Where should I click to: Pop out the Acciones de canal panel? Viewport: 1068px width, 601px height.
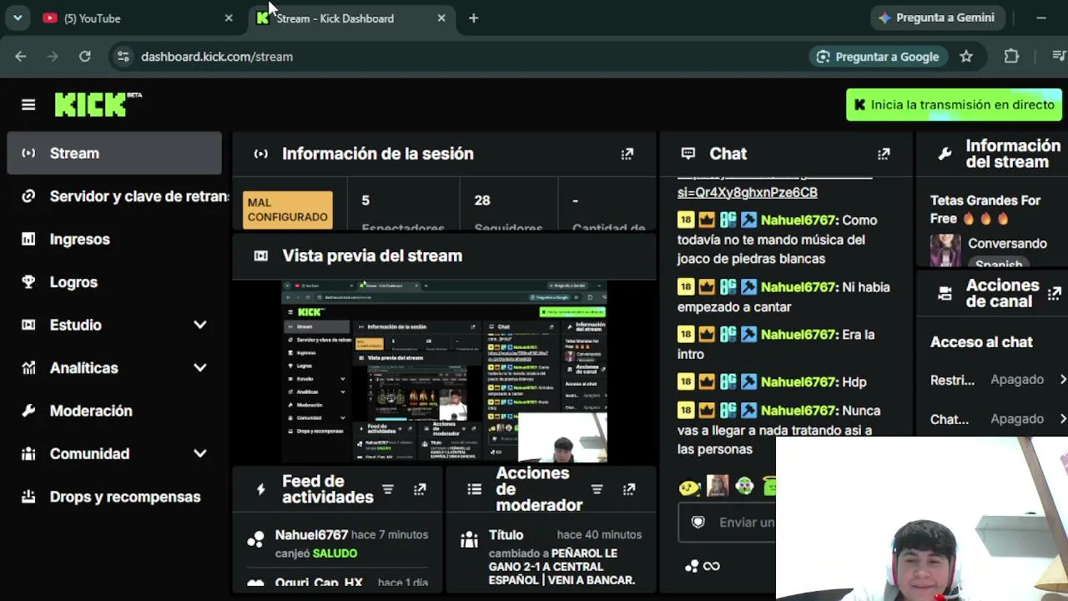[x=1055, y=293]
